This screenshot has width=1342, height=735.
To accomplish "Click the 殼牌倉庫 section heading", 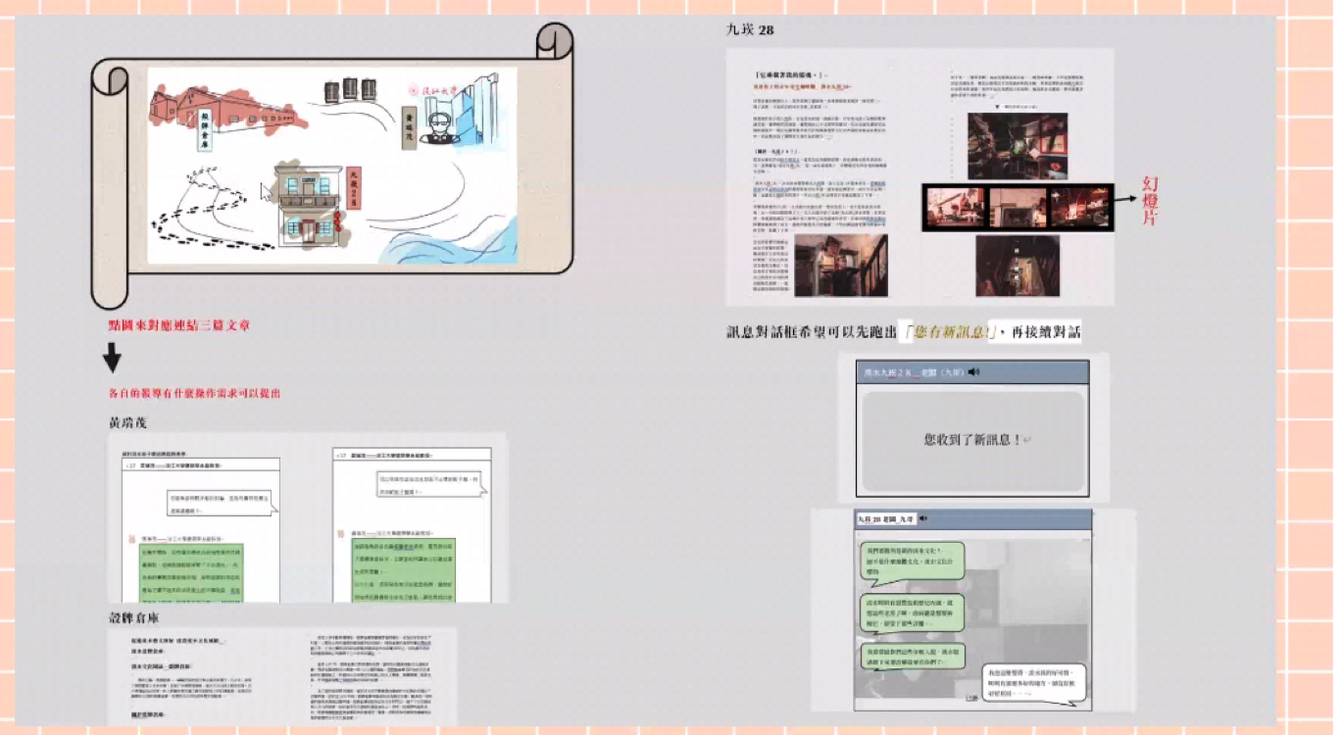I will coord(134,617).
